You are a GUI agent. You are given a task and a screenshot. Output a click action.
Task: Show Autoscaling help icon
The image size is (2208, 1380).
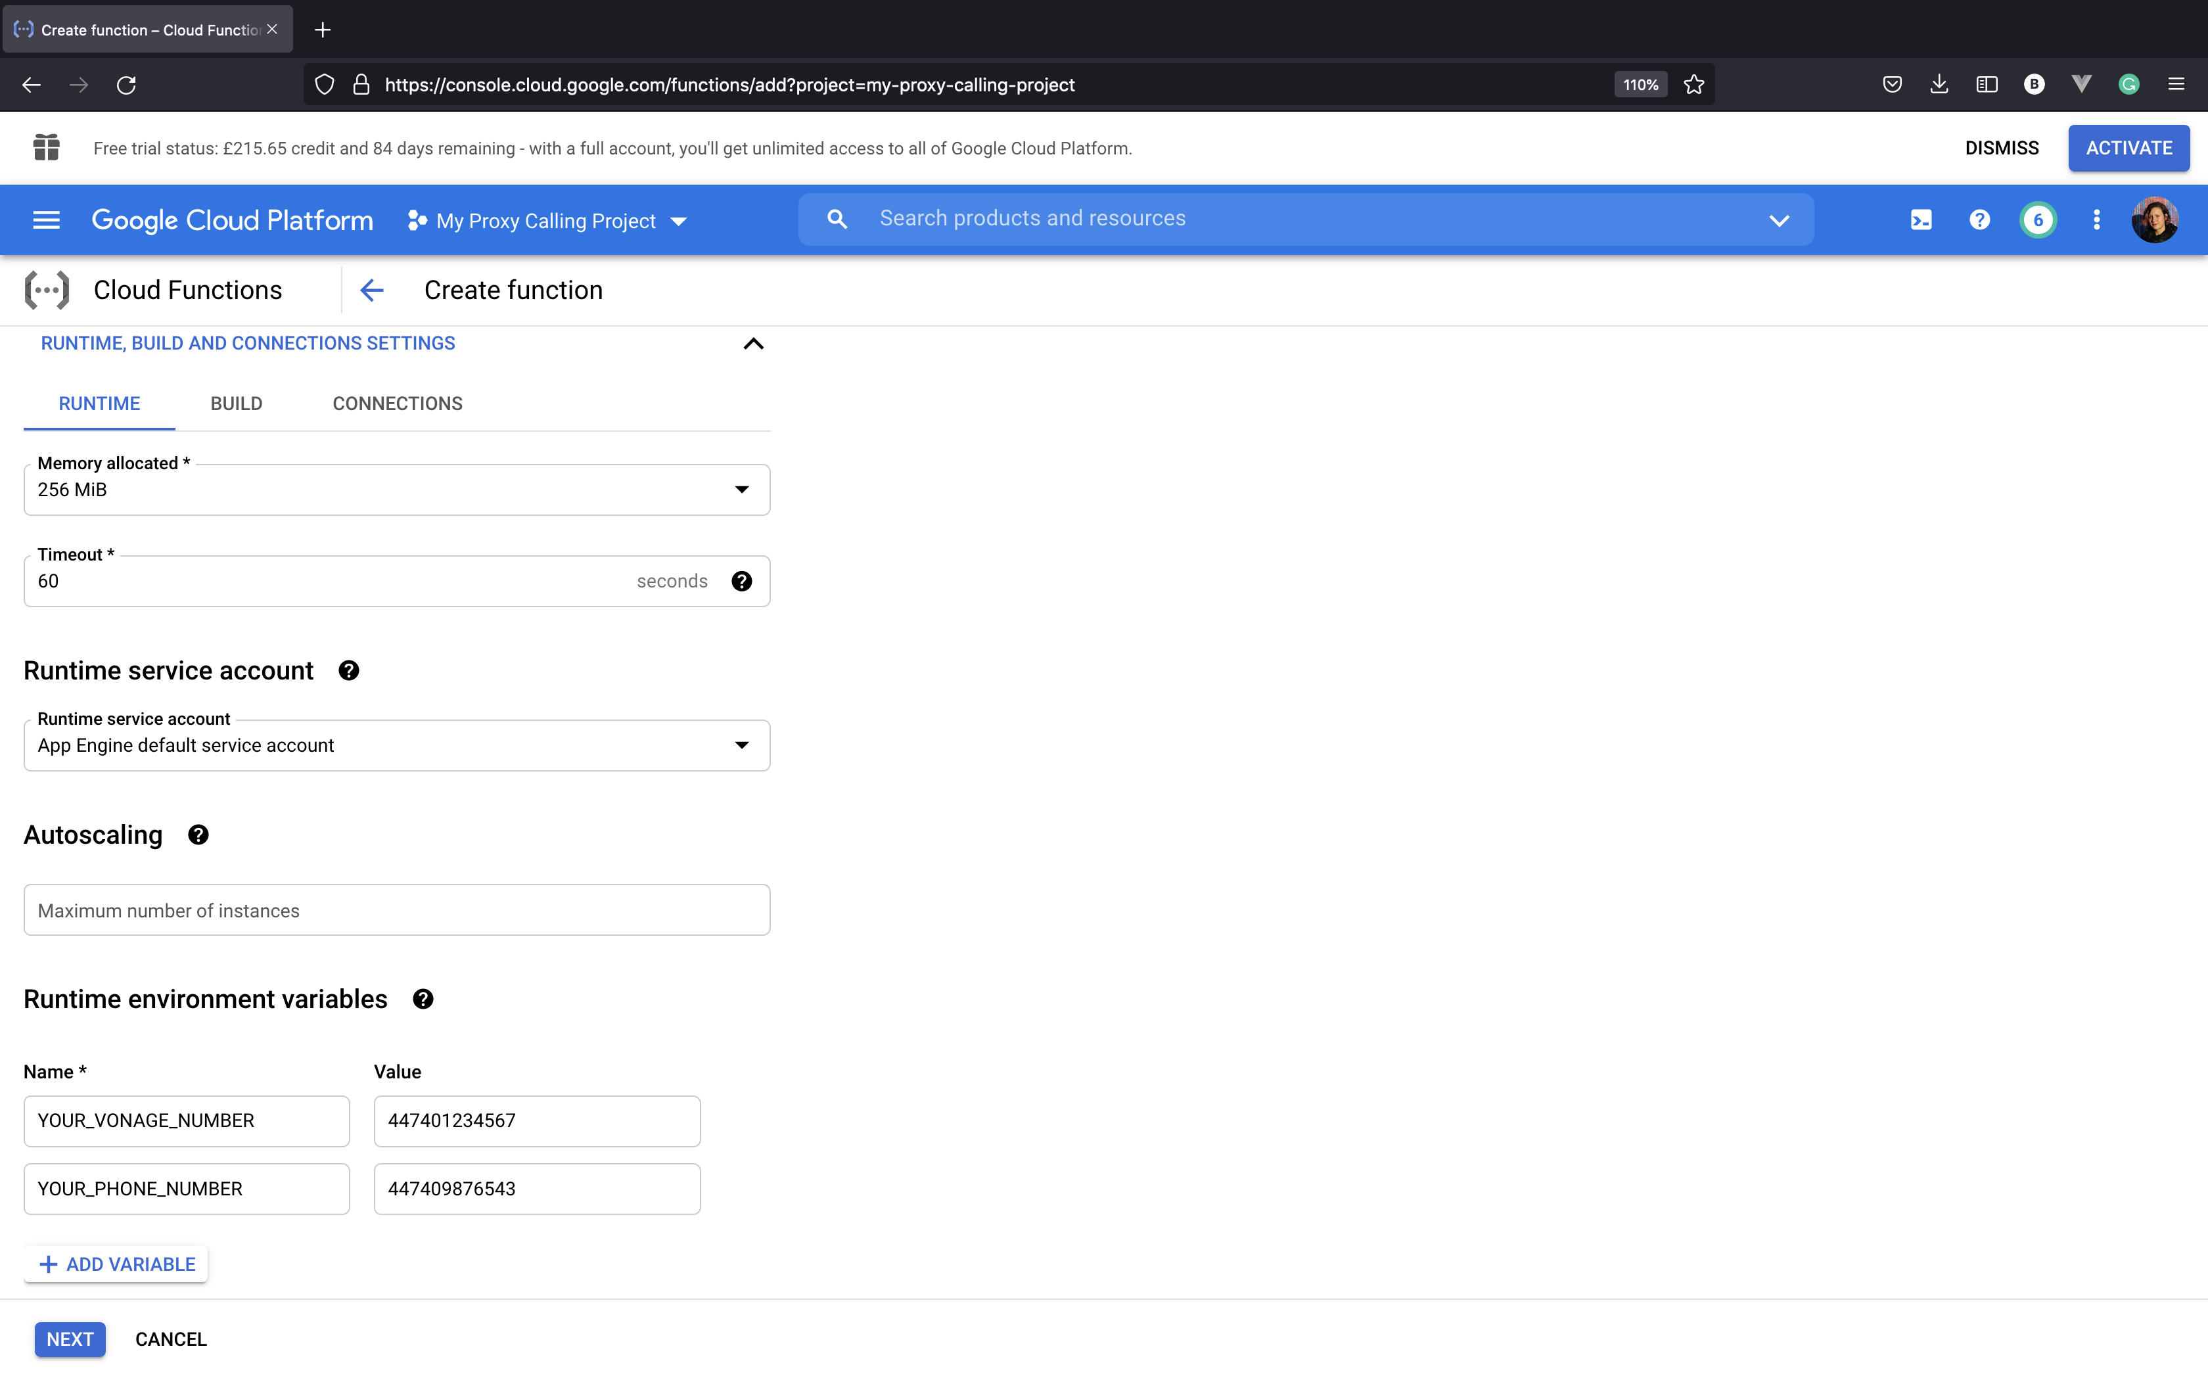(x=198, y=835)
